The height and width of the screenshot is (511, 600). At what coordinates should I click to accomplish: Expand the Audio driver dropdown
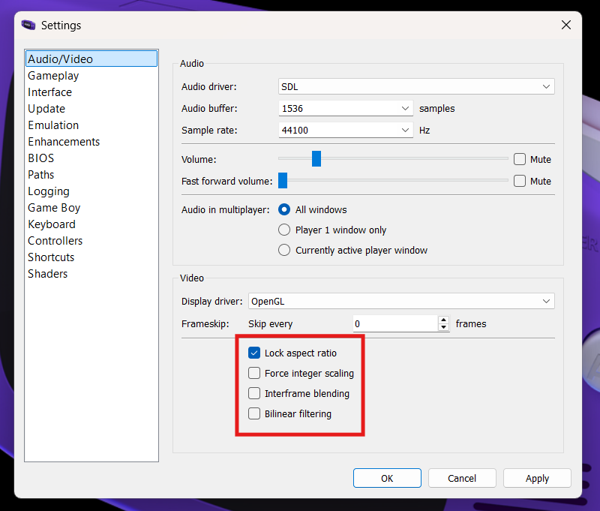coord(416,86)
